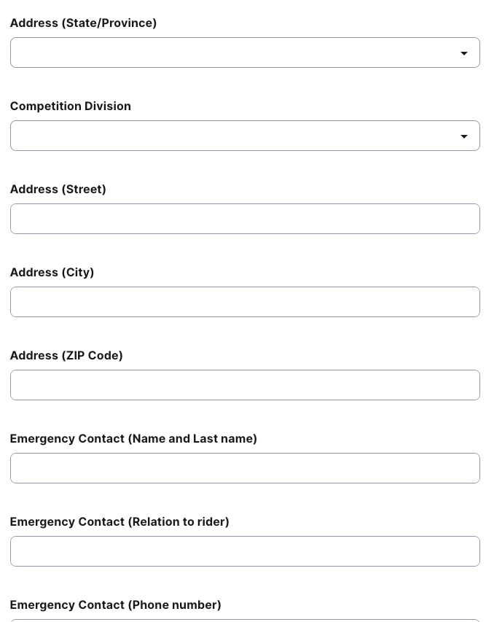The width and height of the screenshot is (486, 622).
Task: Click the State/Province dropdown arrow icon
Action: pyautogui.click(x=464, y=53)
